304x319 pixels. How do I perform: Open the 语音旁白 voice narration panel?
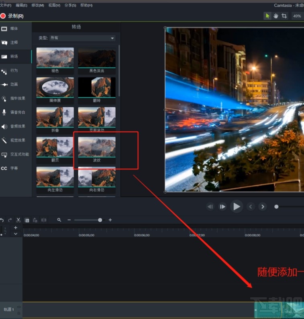[x=16, y=112]
